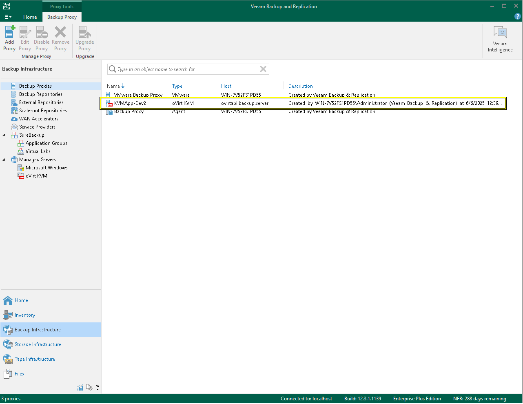523x404 pixels.
Task: Switch to the Home ribbon tab
Action: click(30, 17)
